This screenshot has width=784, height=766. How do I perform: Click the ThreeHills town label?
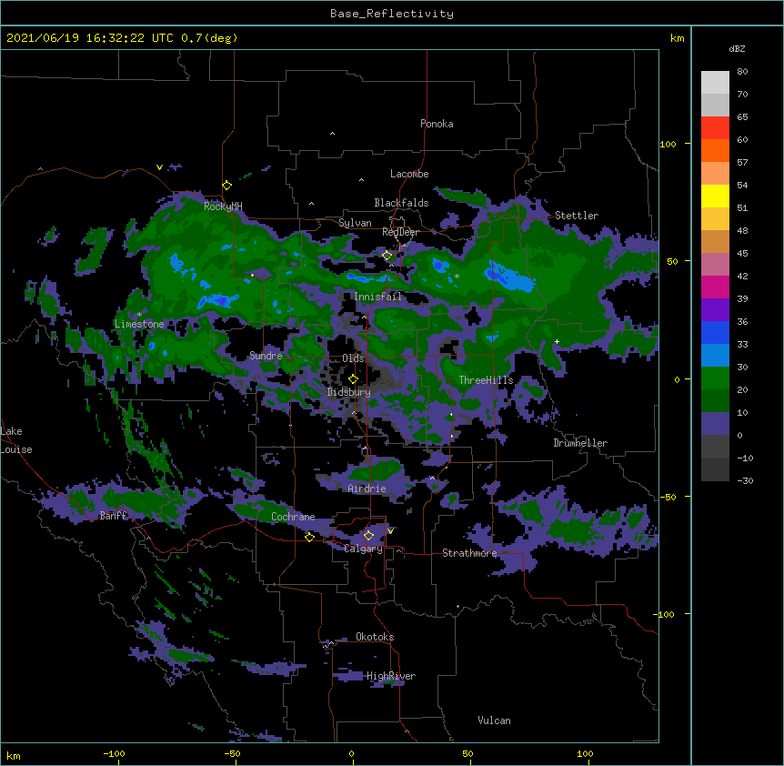coord(486,380)
